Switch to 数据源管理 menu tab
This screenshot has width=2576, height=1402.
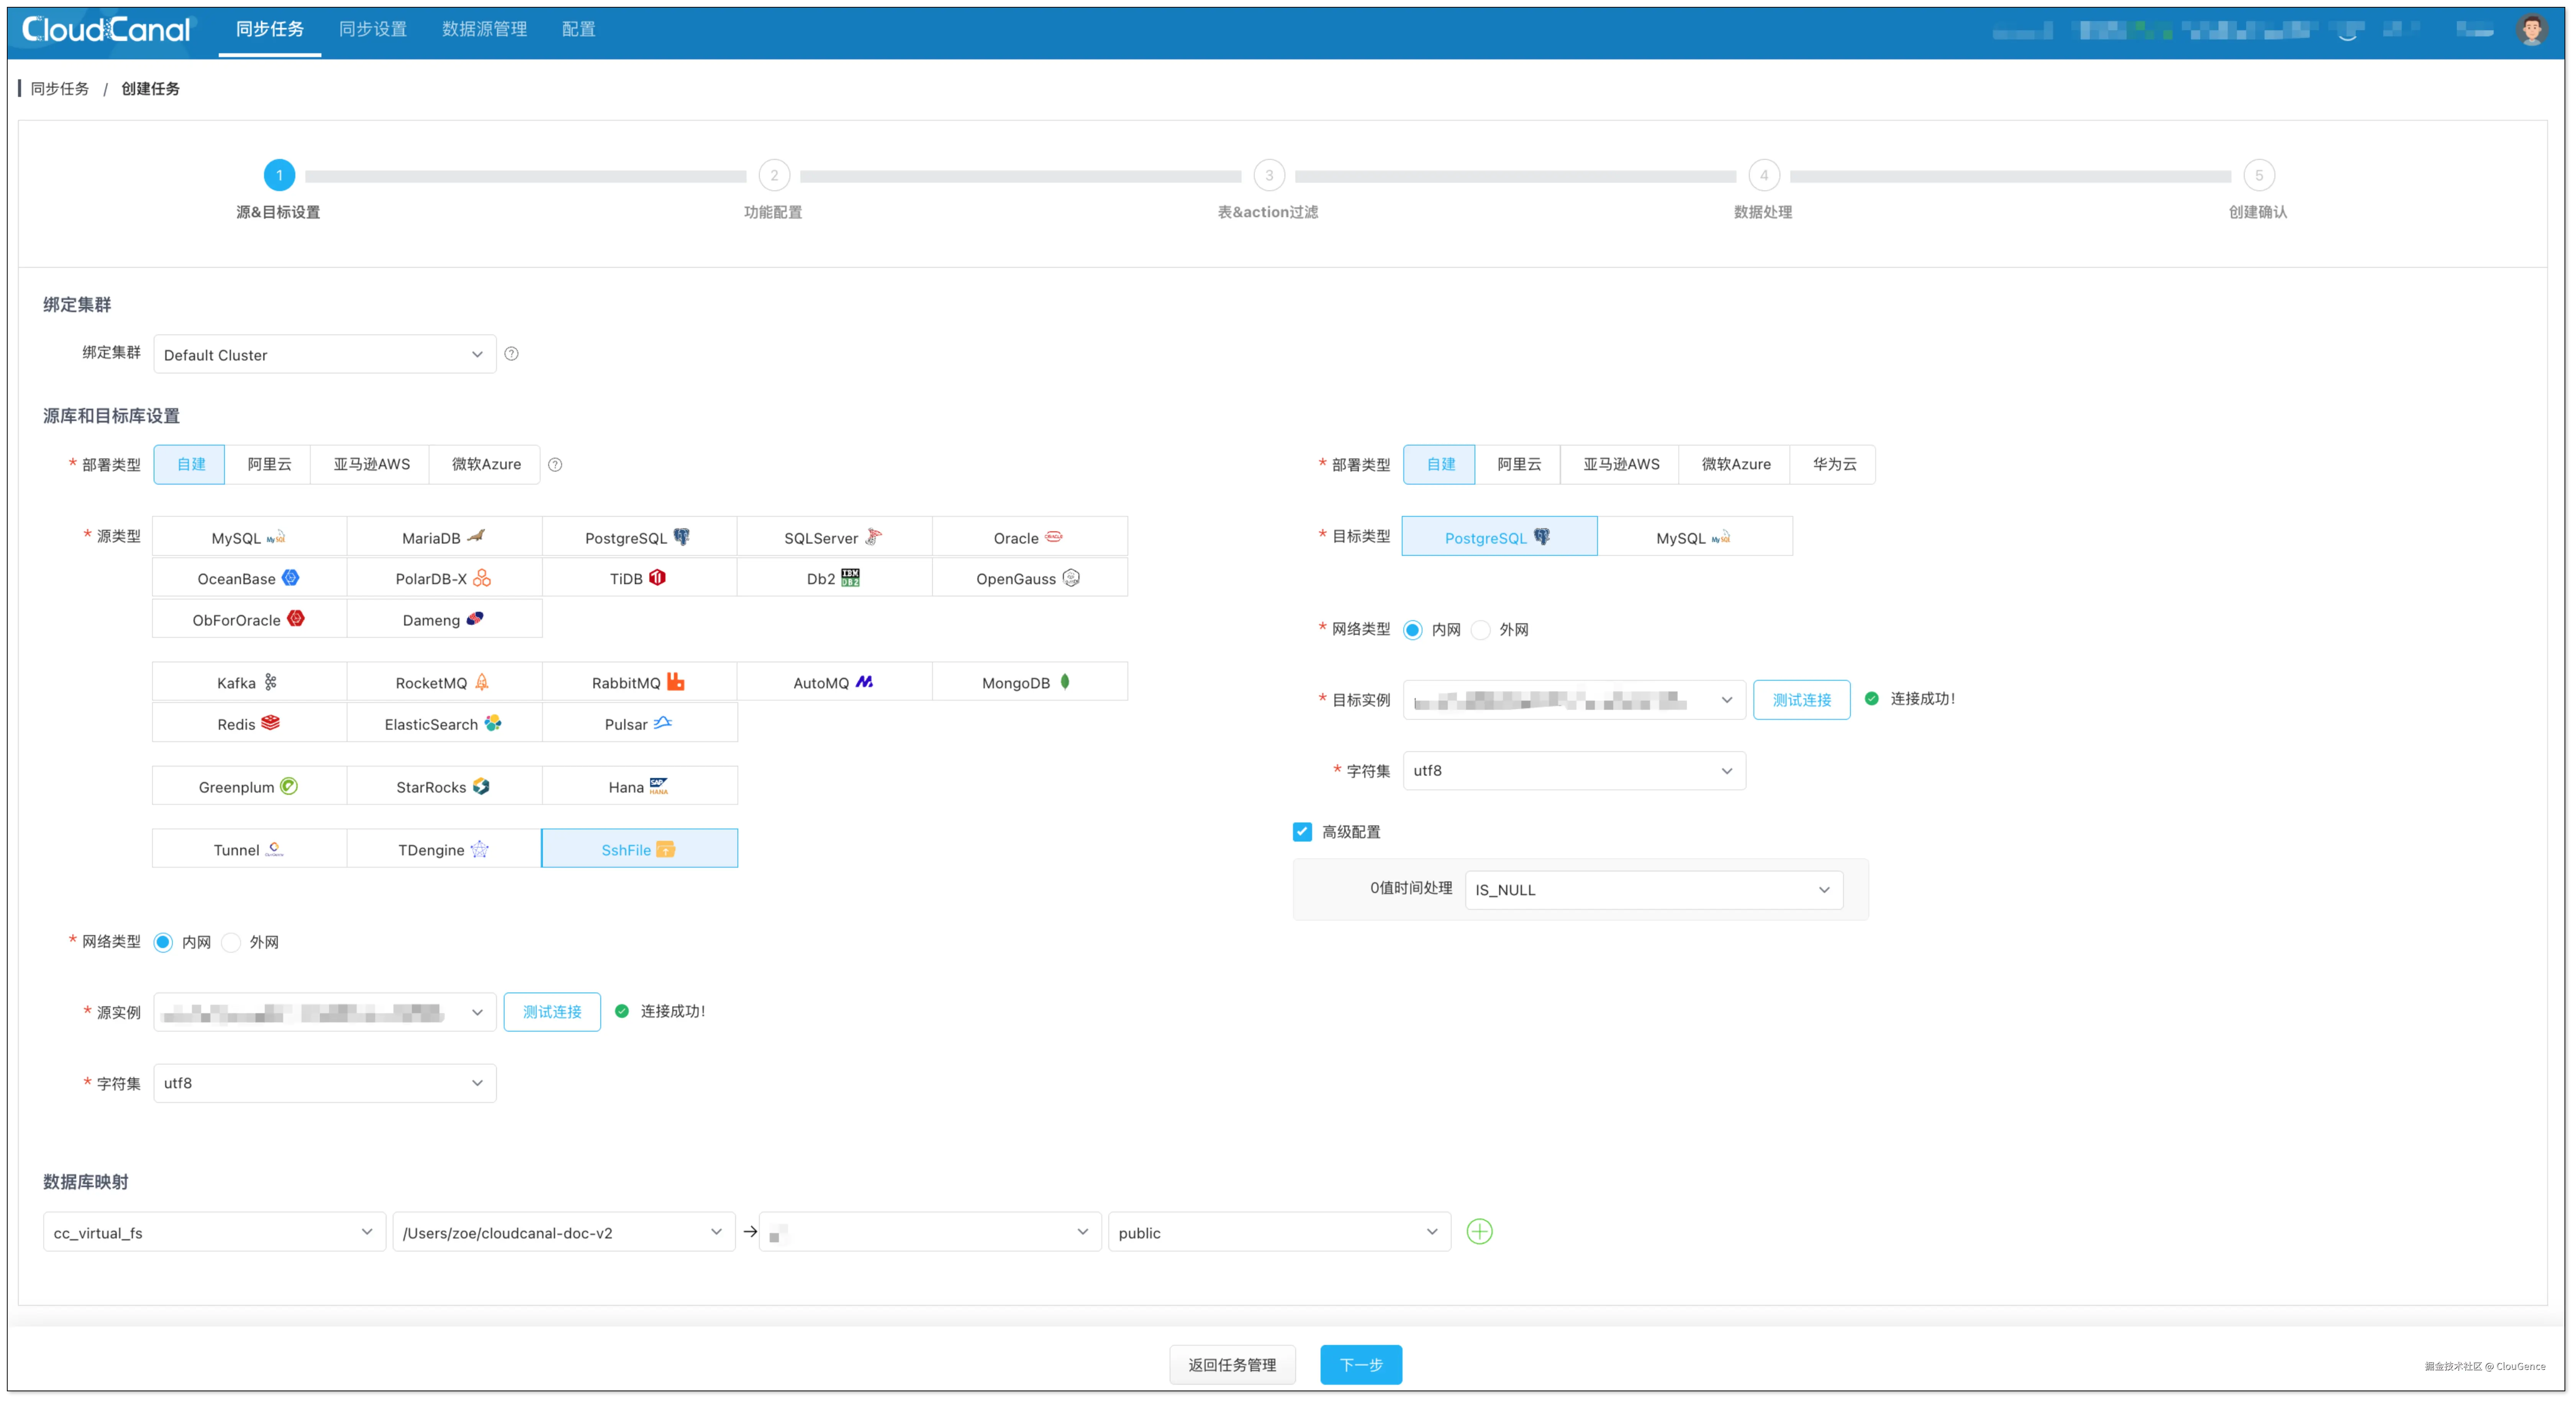coord(484,29)
